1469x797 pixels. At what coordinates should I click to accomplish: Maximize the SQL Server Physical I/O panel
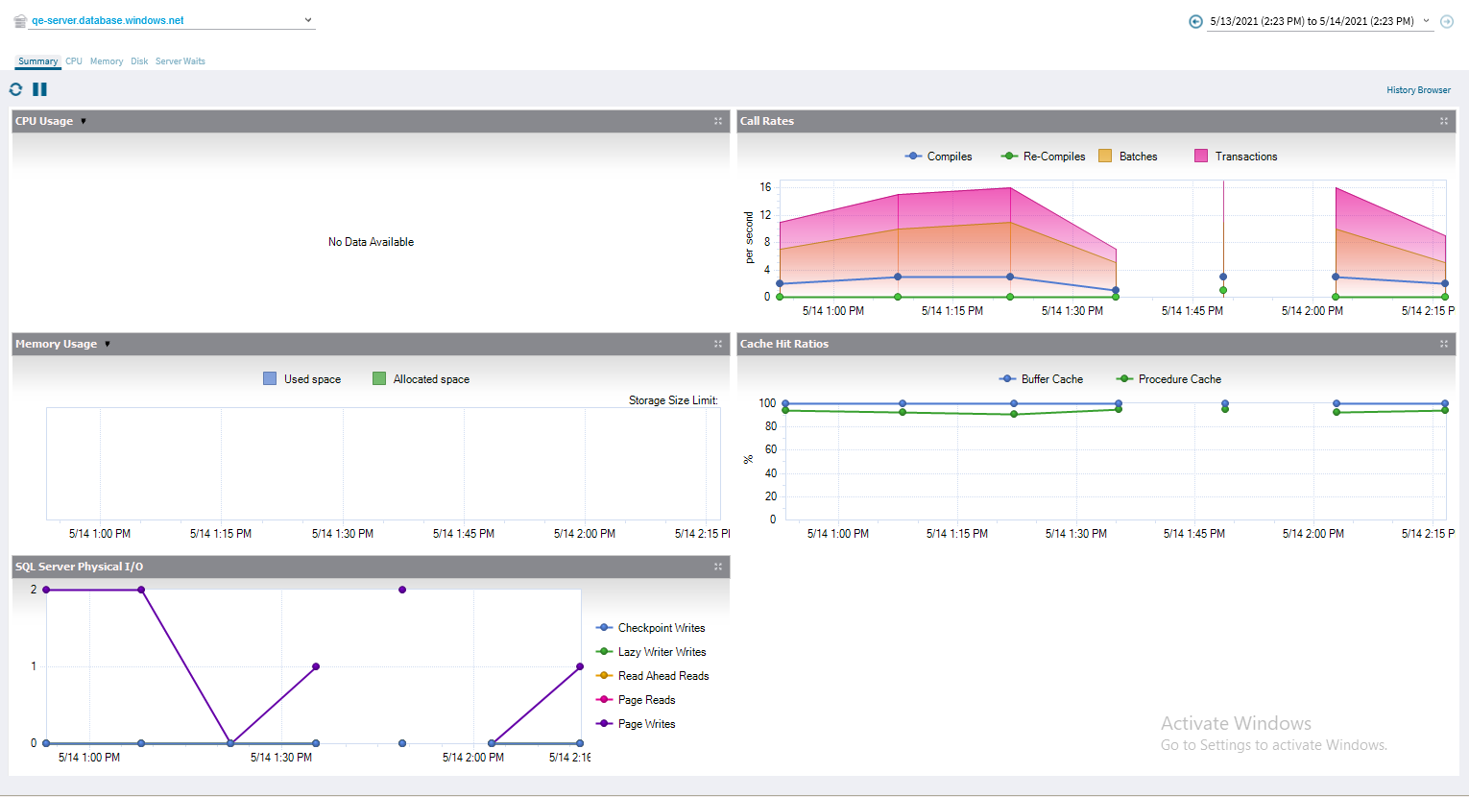pos(717,567)
